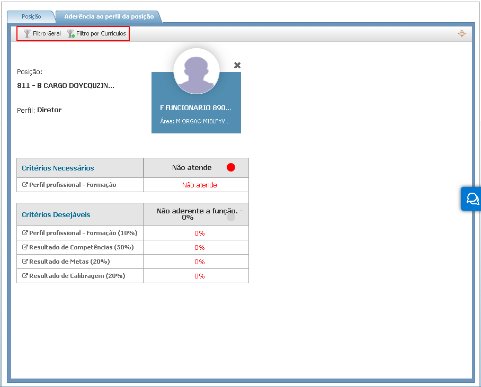Viewport: 481px width, 387px height.
Task: Click the Área M ORGAO text on card
Action: coord(194,121)
